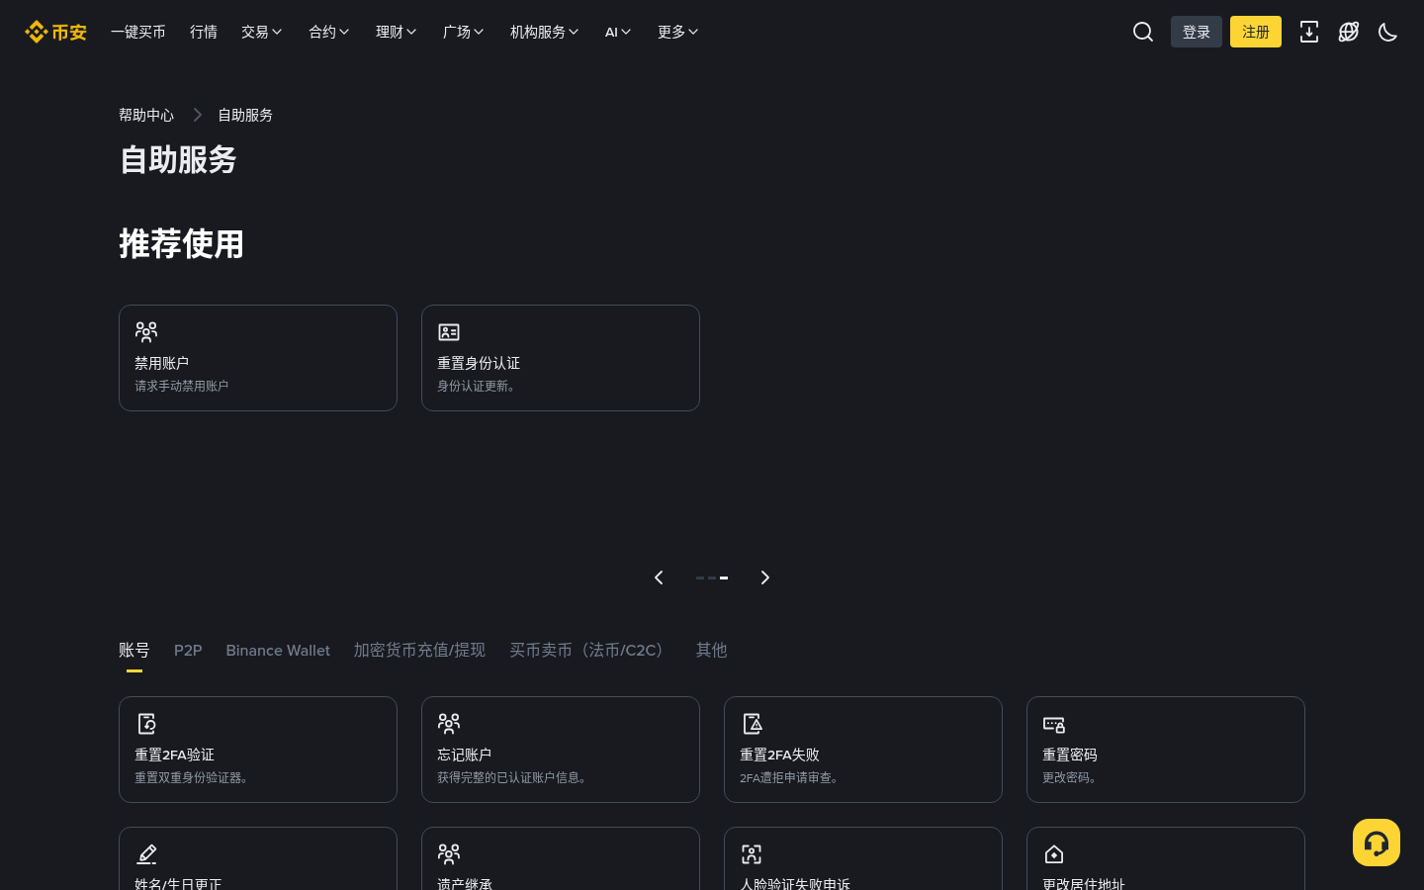1424x890 pixels.
Task: Click the yellow 注册 register button
Action: point(1256,32)
